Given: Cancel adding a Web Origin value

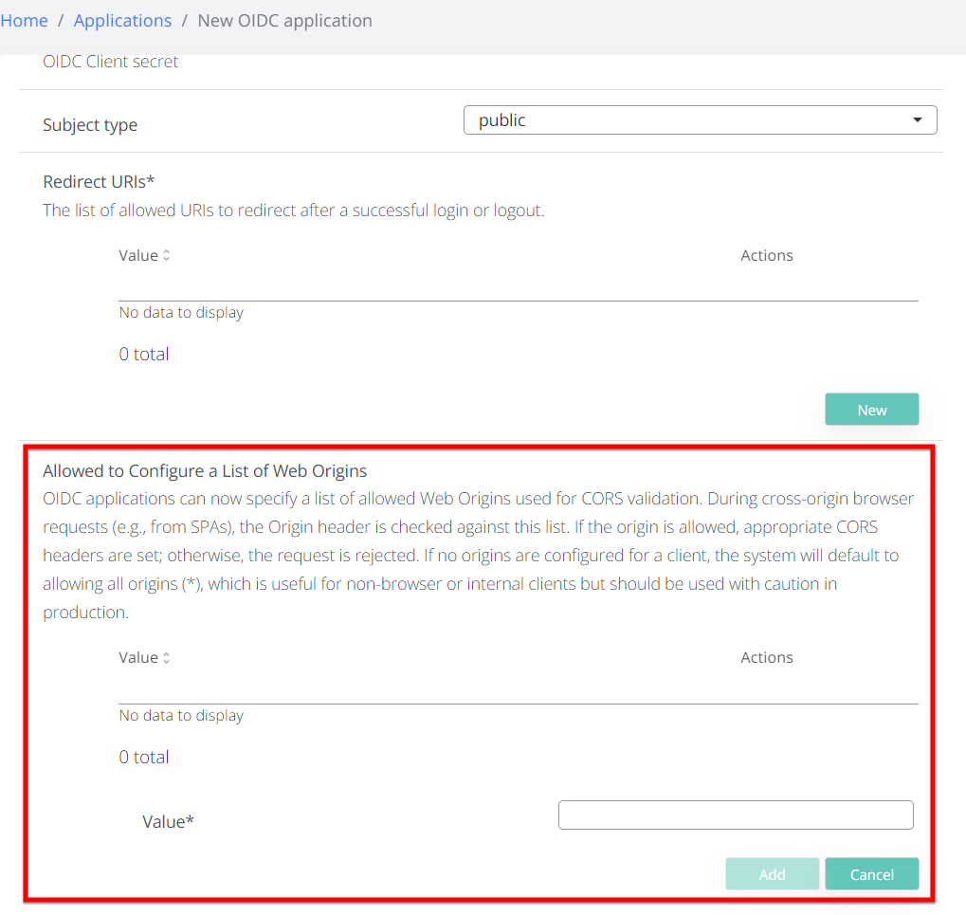Looking at the screenshot, I should pyautogui.click(x=871, y=874).
